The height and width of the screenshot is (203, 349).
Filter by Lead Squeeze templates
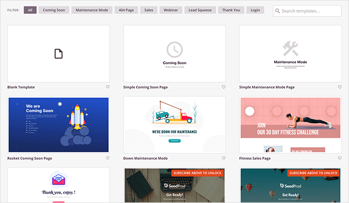pos(200,10)
